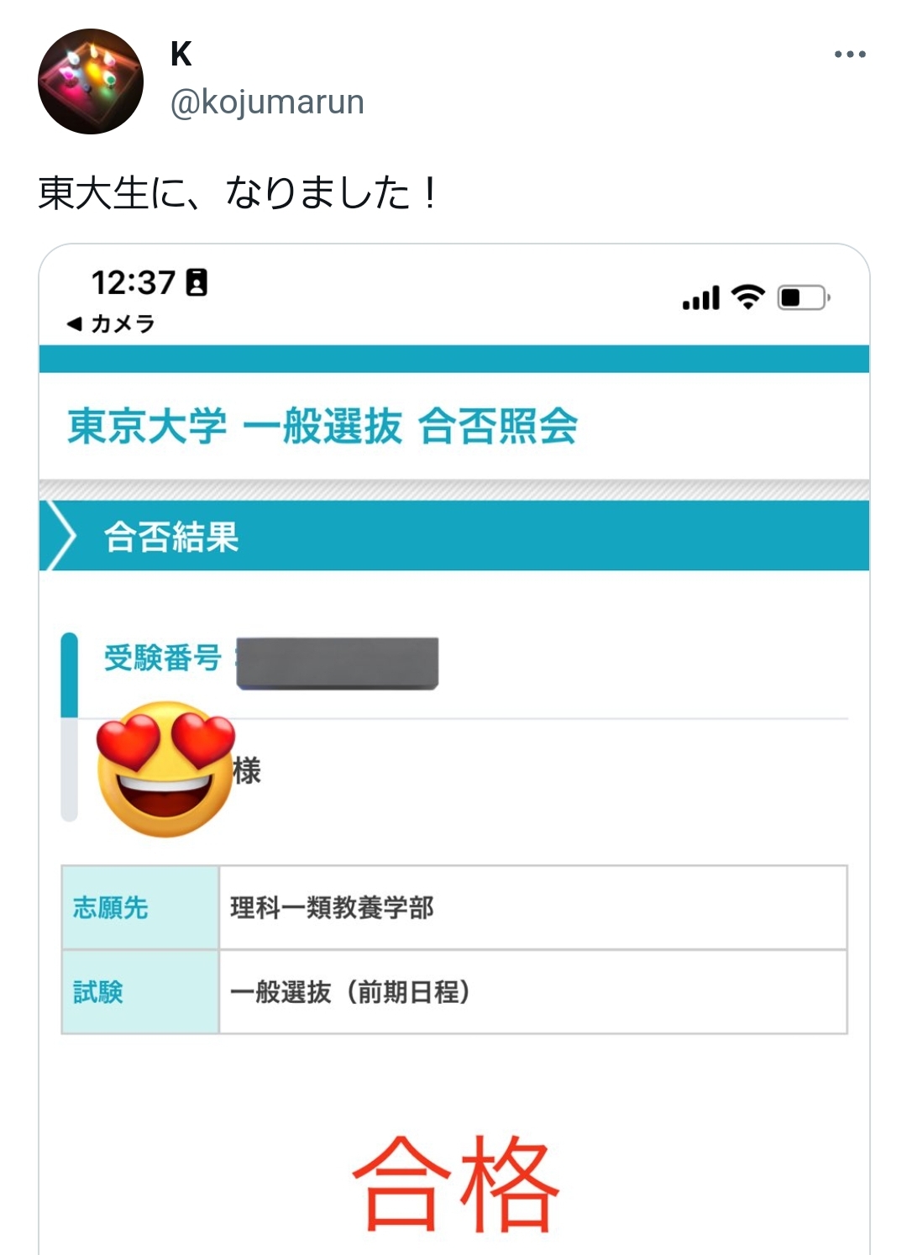Click the heart-eyes emoji sticker
This screenshot has width=907, height=1255.
point(165,769)
